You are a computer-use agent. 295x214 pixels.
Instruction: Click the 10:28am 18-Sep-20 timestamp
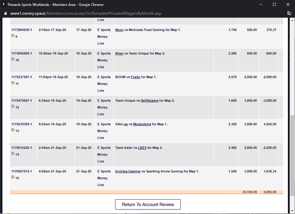(53, 53)
